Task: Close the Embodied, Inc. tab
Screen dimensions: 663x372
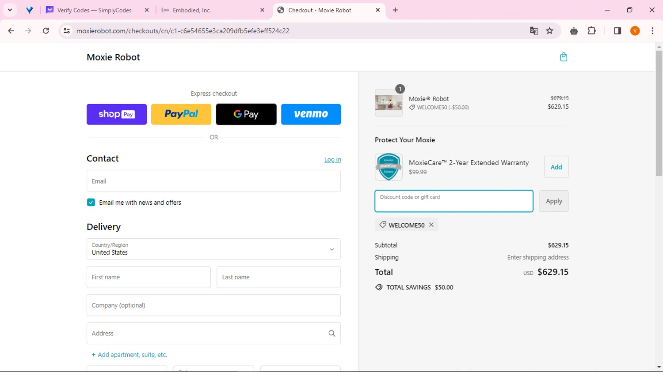Action: pyautogui.click(x=262, y=10)
